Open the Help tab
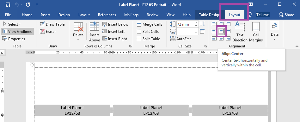The width and height of the screenshot is (300, 122). (187, 15)
